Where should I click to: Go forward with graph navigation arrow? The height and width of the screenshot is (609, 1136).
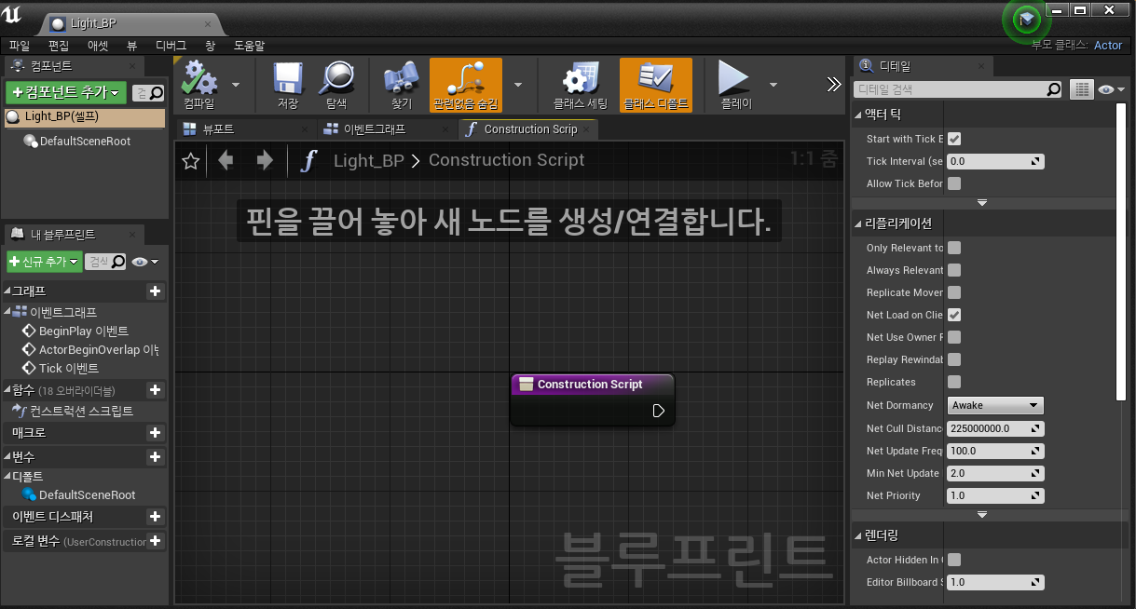point(265,160)
